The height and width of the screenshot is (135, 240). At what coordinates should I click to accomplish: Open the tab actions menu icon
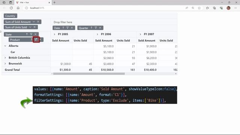10,3
